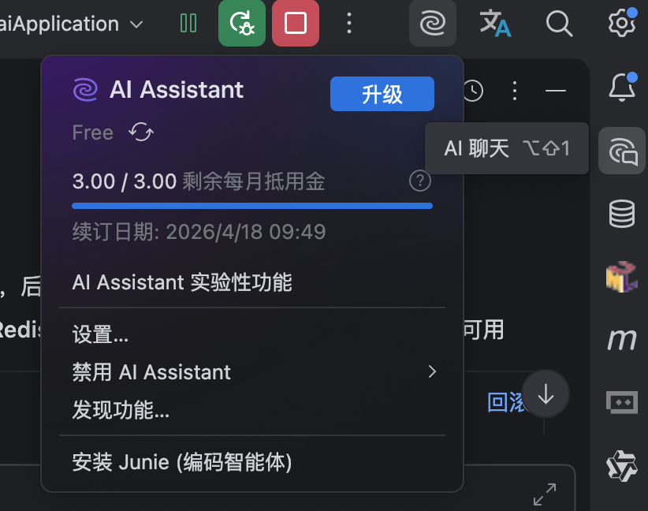Open the Maven tool window
The image size is (648, 511).
coord(622,339)
